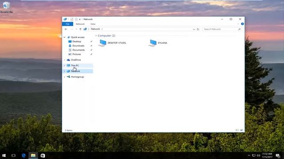The height and width of the screenshot is (159, 284).
Task: Click the Explorer window system icon
Action: [65, 19]
